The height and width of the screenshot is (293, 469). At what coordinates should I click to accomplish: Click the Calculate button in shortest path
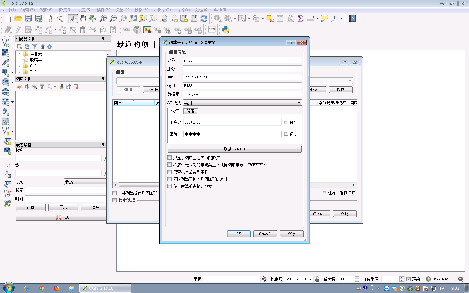pyautogui.click(x=31, y=207)
